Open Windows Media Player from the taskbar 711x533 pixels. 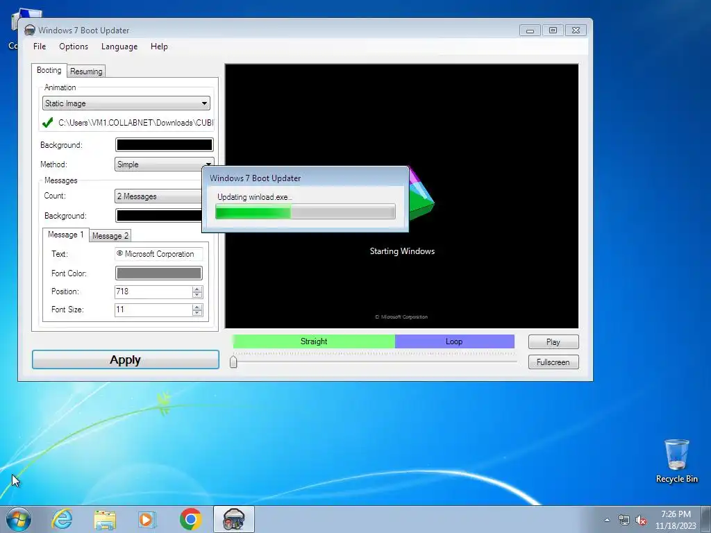(x=147, y=519)
